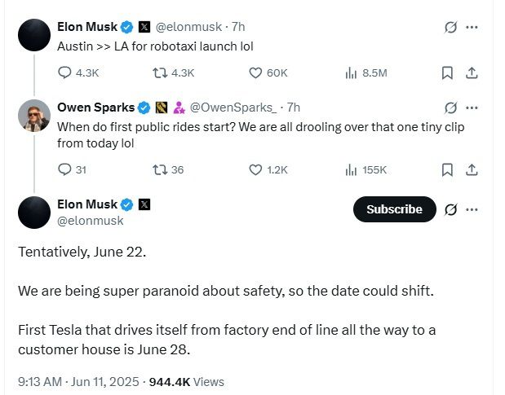Reply to Elon Musk's Austin robotaxi post
505x395 pixels.
(66, 72)
